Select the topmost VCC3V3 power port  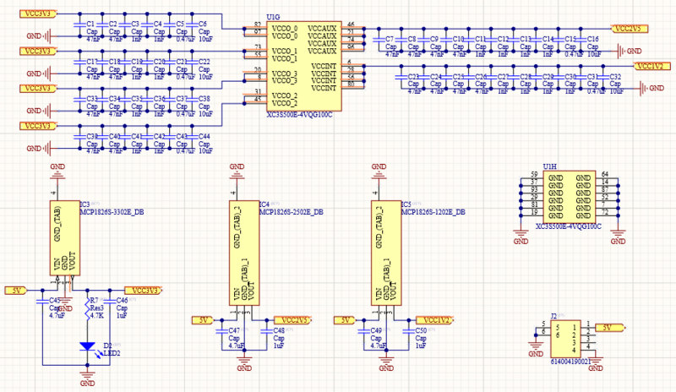tap(34, 14)
